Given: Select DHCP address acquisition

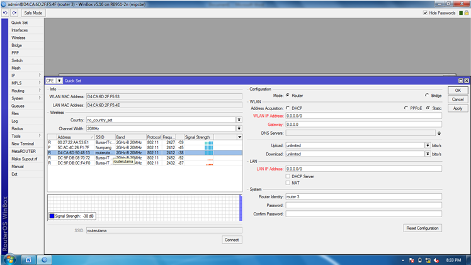Looking at the screenshot, I should [288, 108].
